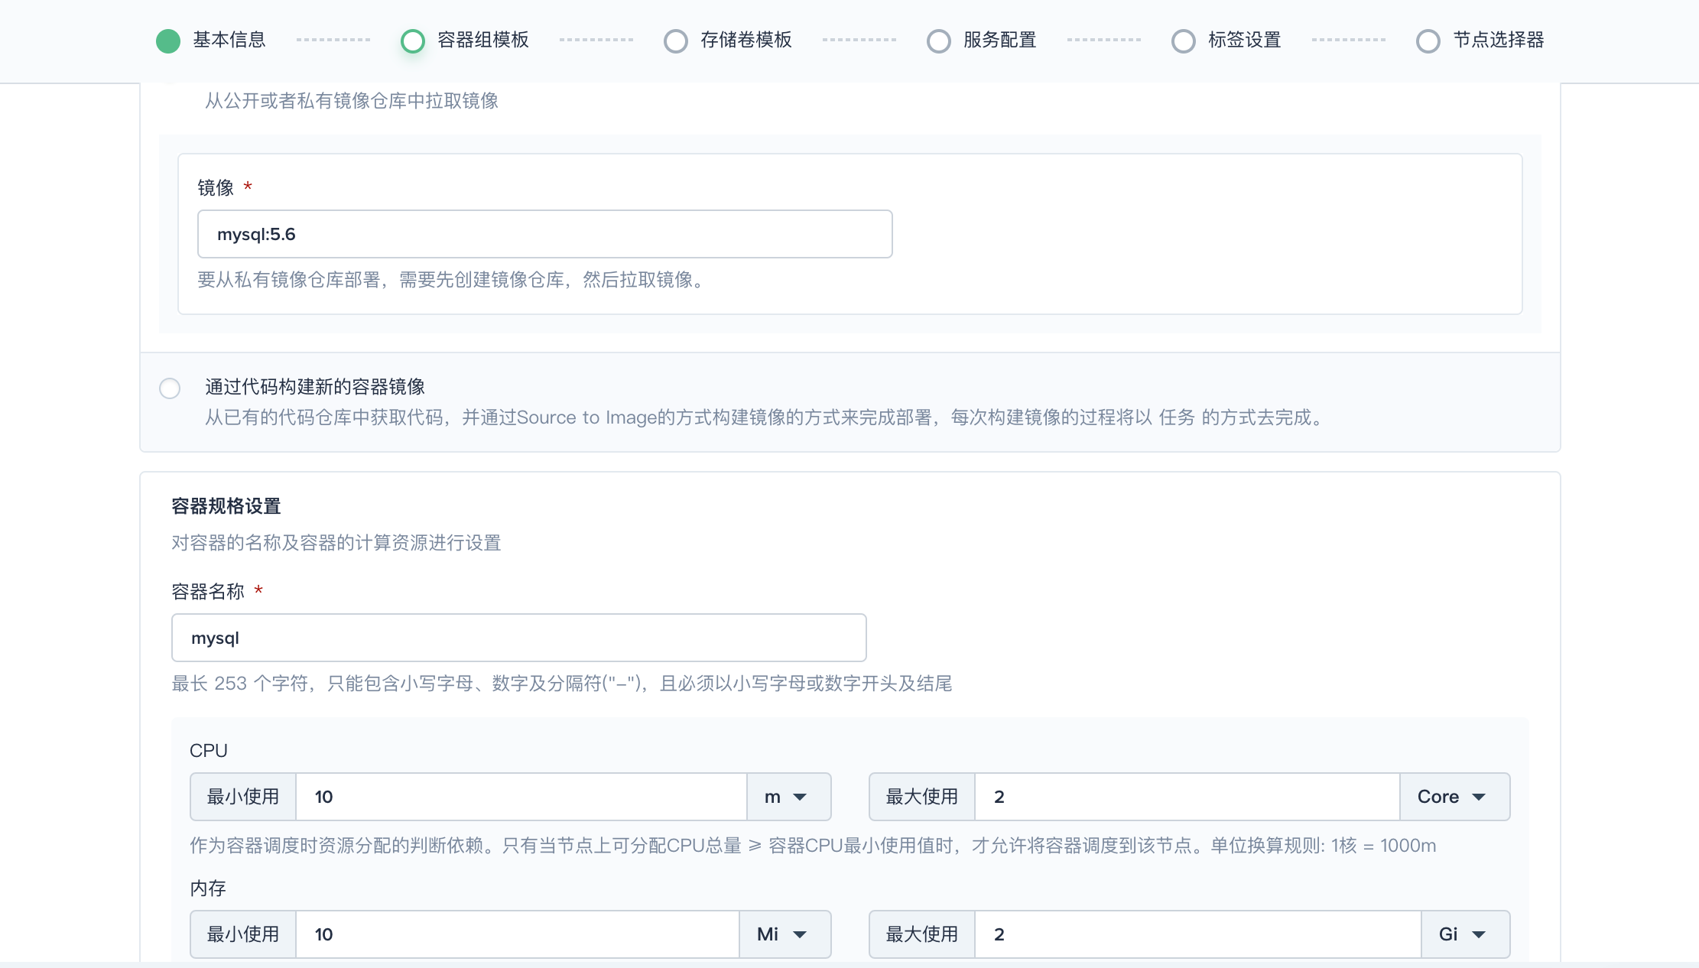
Task: Click the 节点选择器 step circle
Action: point(1428,41)
